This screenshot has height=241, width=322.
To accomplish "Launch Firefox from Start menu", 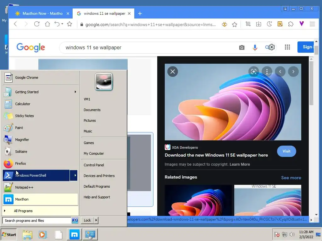I will click(41, 163).
